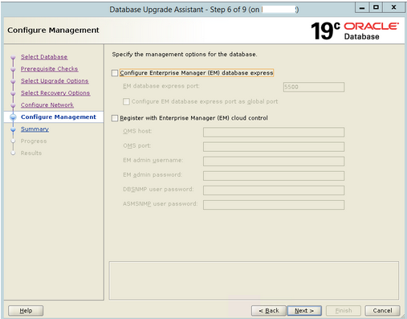Screen dimensions: 407x319
Task: Proceed with the Next button
Action: click(304, 311)
